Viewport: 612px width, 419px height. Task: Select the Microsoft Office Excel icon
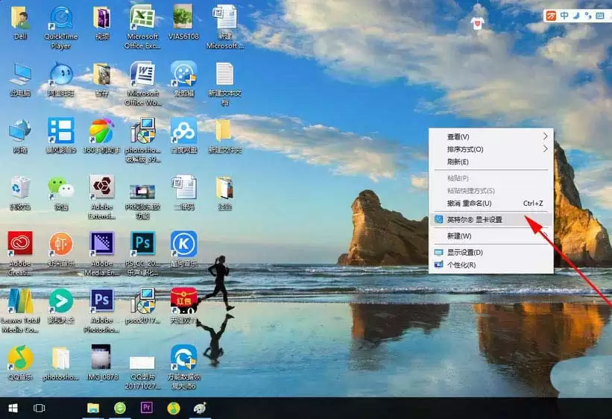142,27
